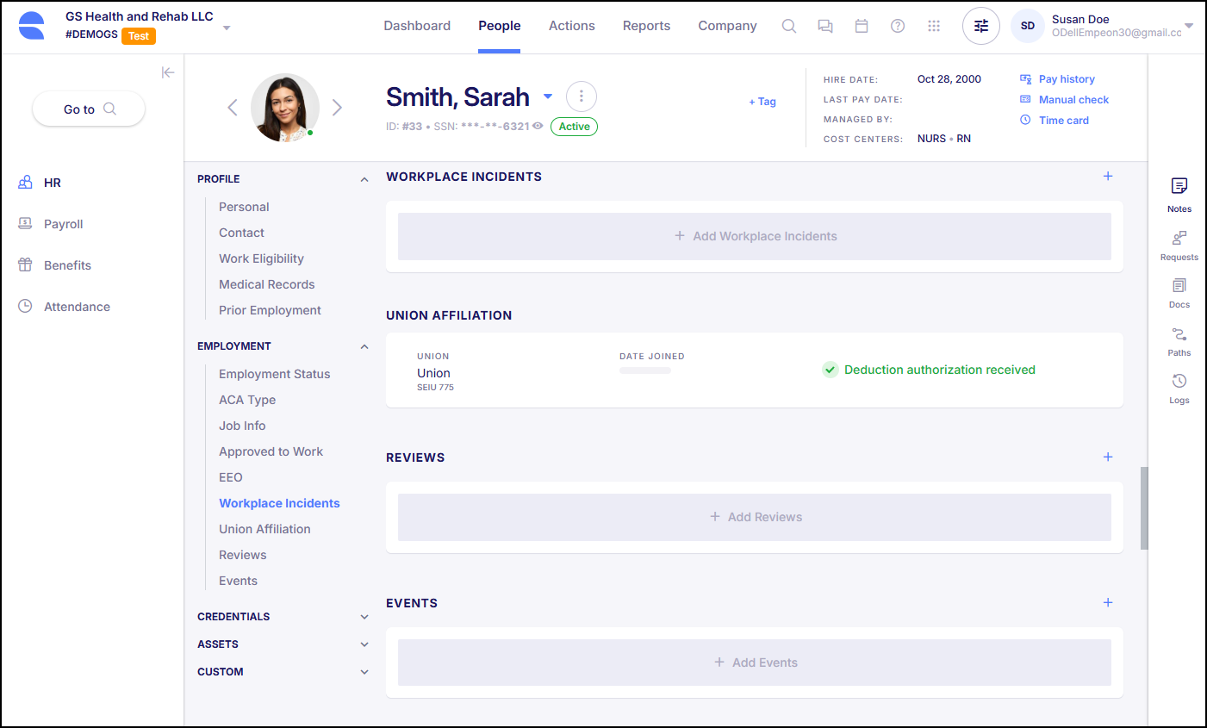The width and height of the screenshot is (1207, 728).
Task: Open the calendar icon in the top bar
Action: (862, 26)
